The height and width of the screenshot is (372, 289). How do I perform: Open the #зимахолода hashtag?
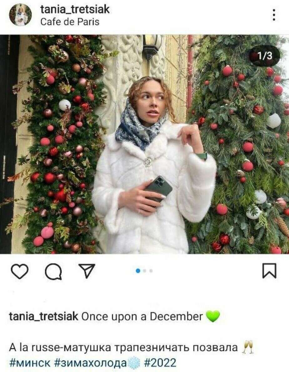pos(91,363)
